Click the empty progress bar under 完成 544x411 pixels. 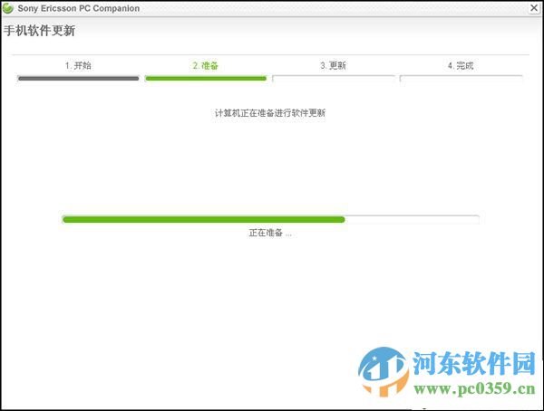tap(461, 79)
